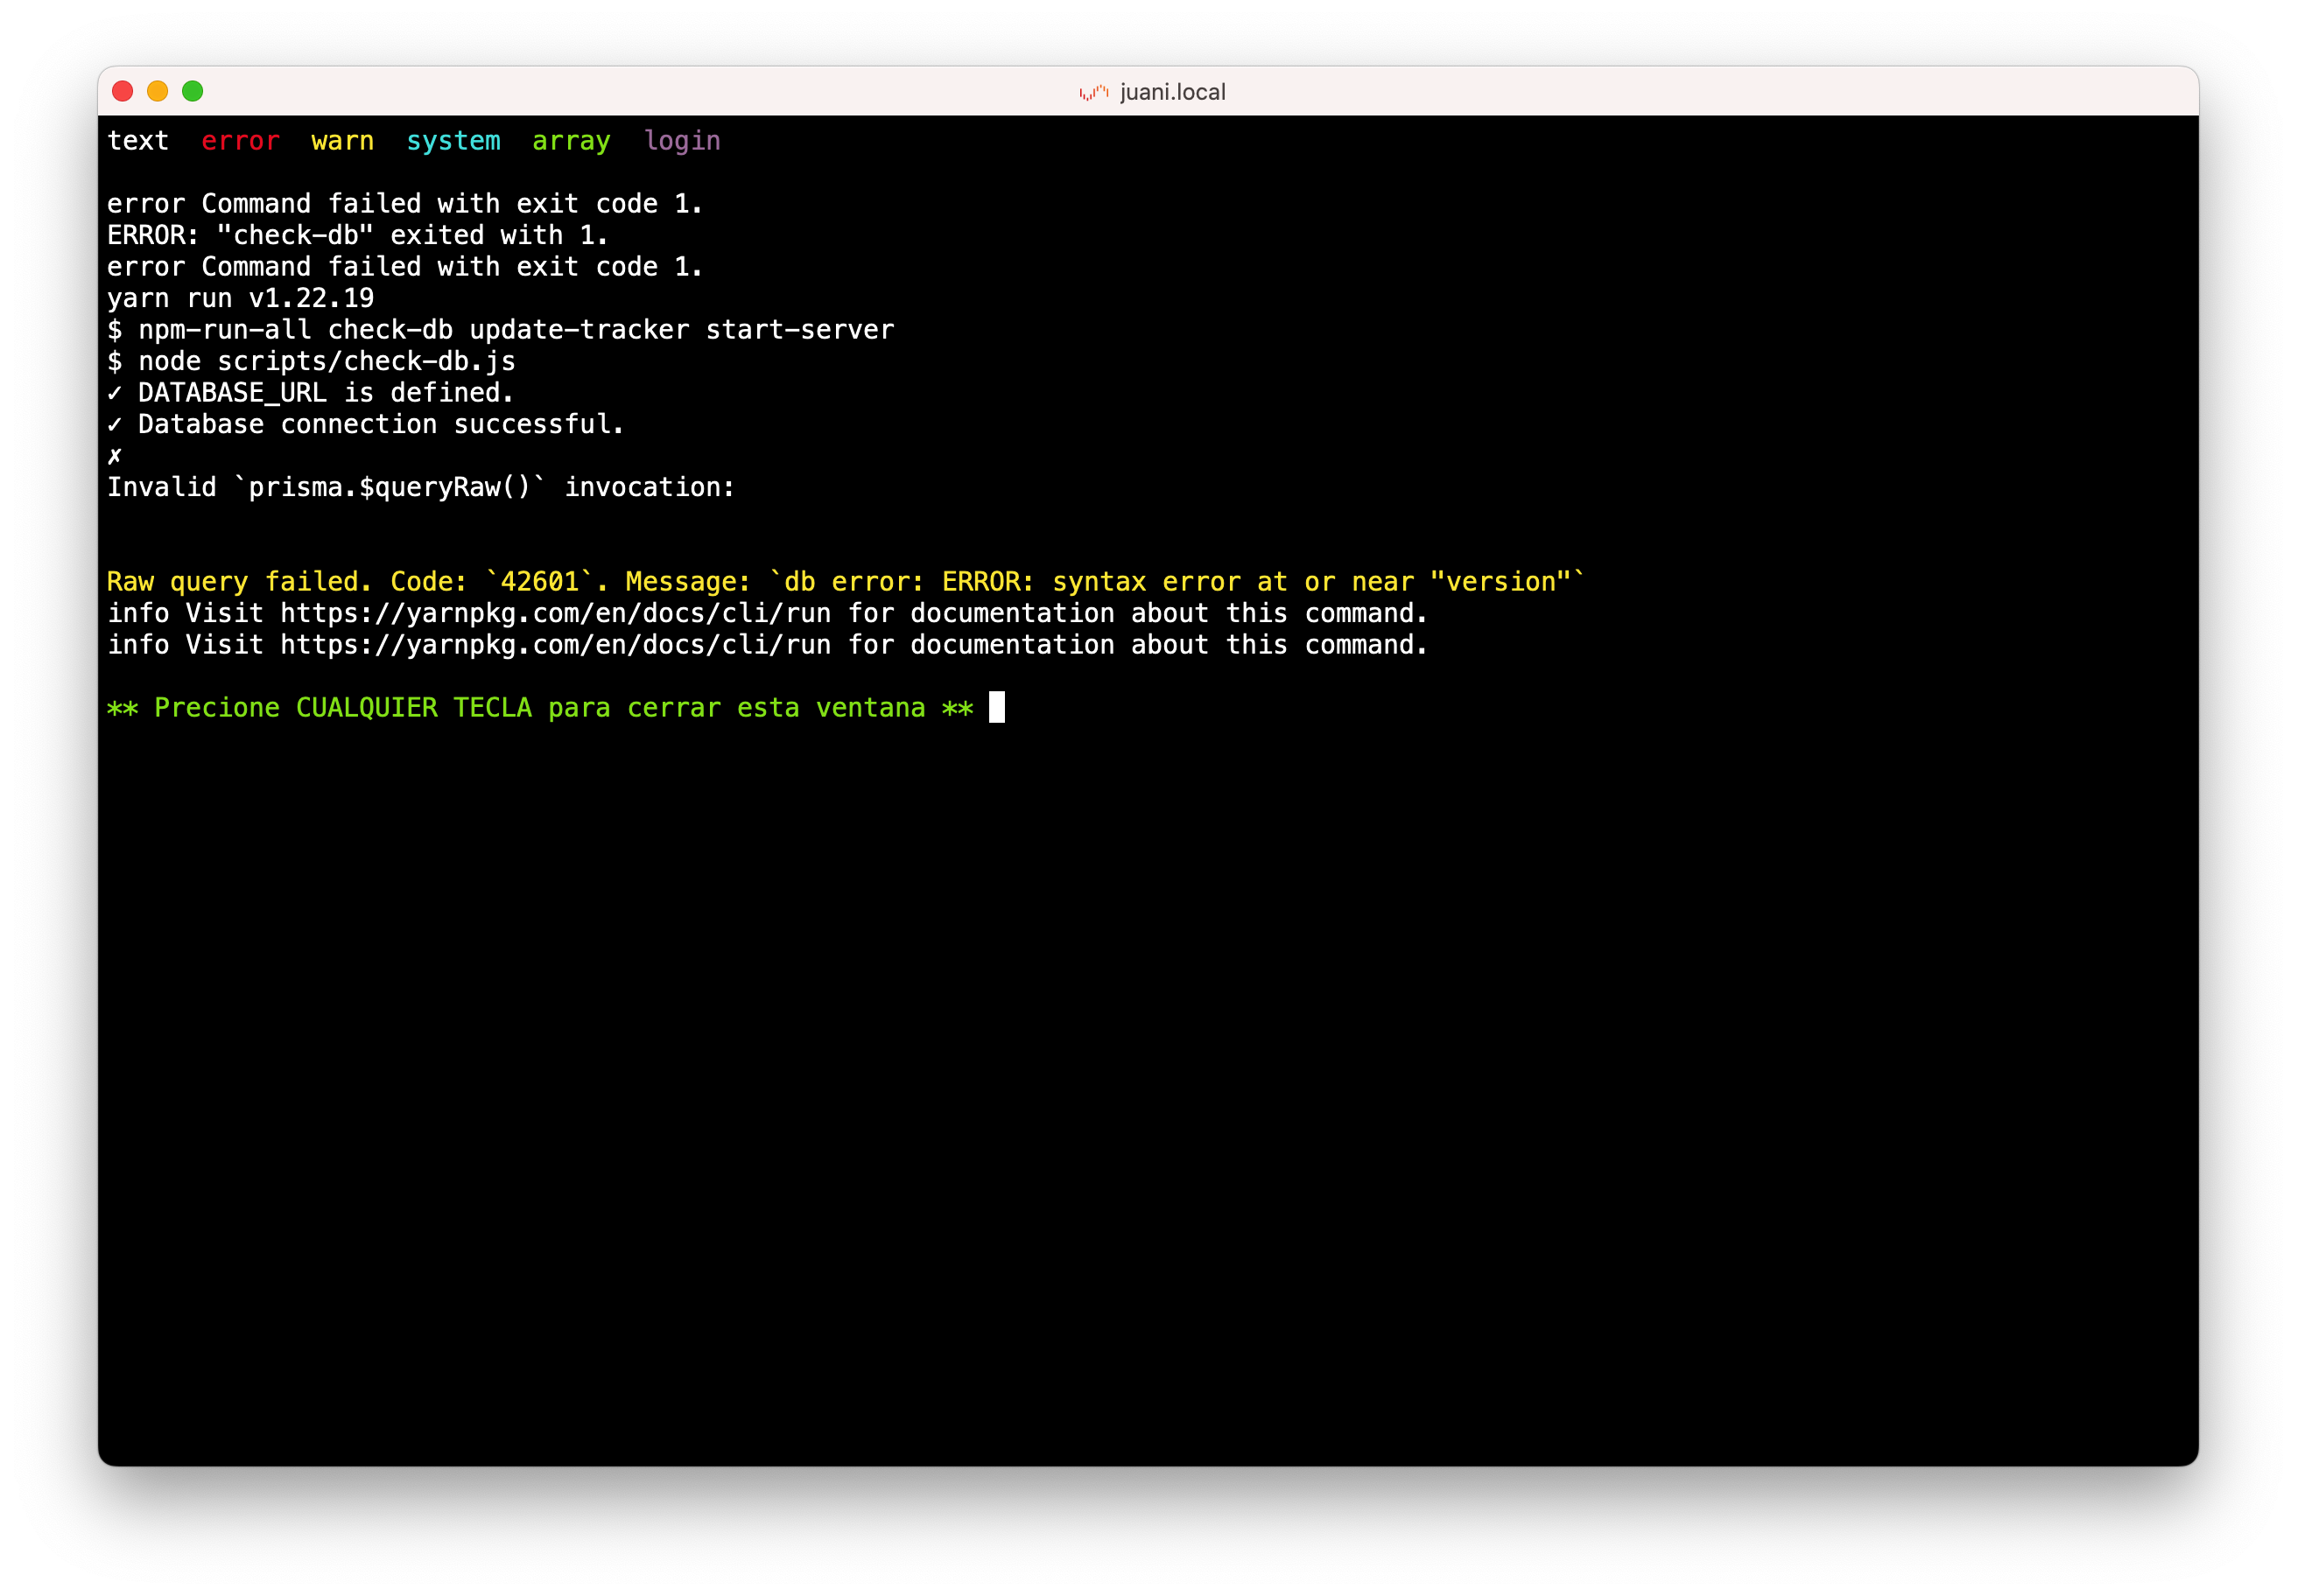The image size is (2297, 1596).
Task: Click the blinking block cursor
Action: pos(997,708)
